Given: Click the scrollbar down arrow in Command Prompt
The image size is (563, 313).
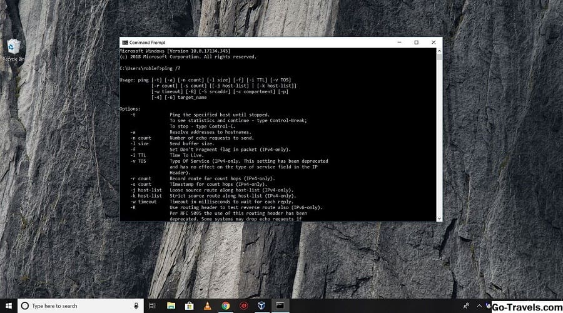Looking at the screenshot, I should click(439, 218).
